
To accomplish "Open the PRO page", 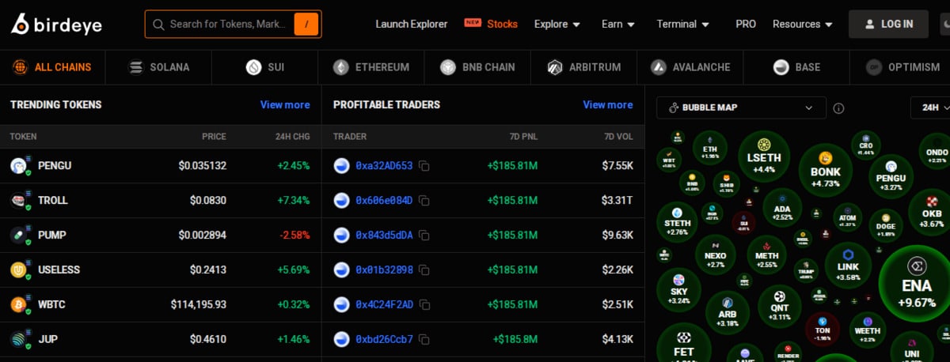I will 746,25.
